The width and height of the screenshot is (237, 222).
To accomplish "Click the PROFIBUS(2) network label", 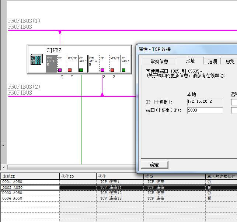I will coord(24,87).
